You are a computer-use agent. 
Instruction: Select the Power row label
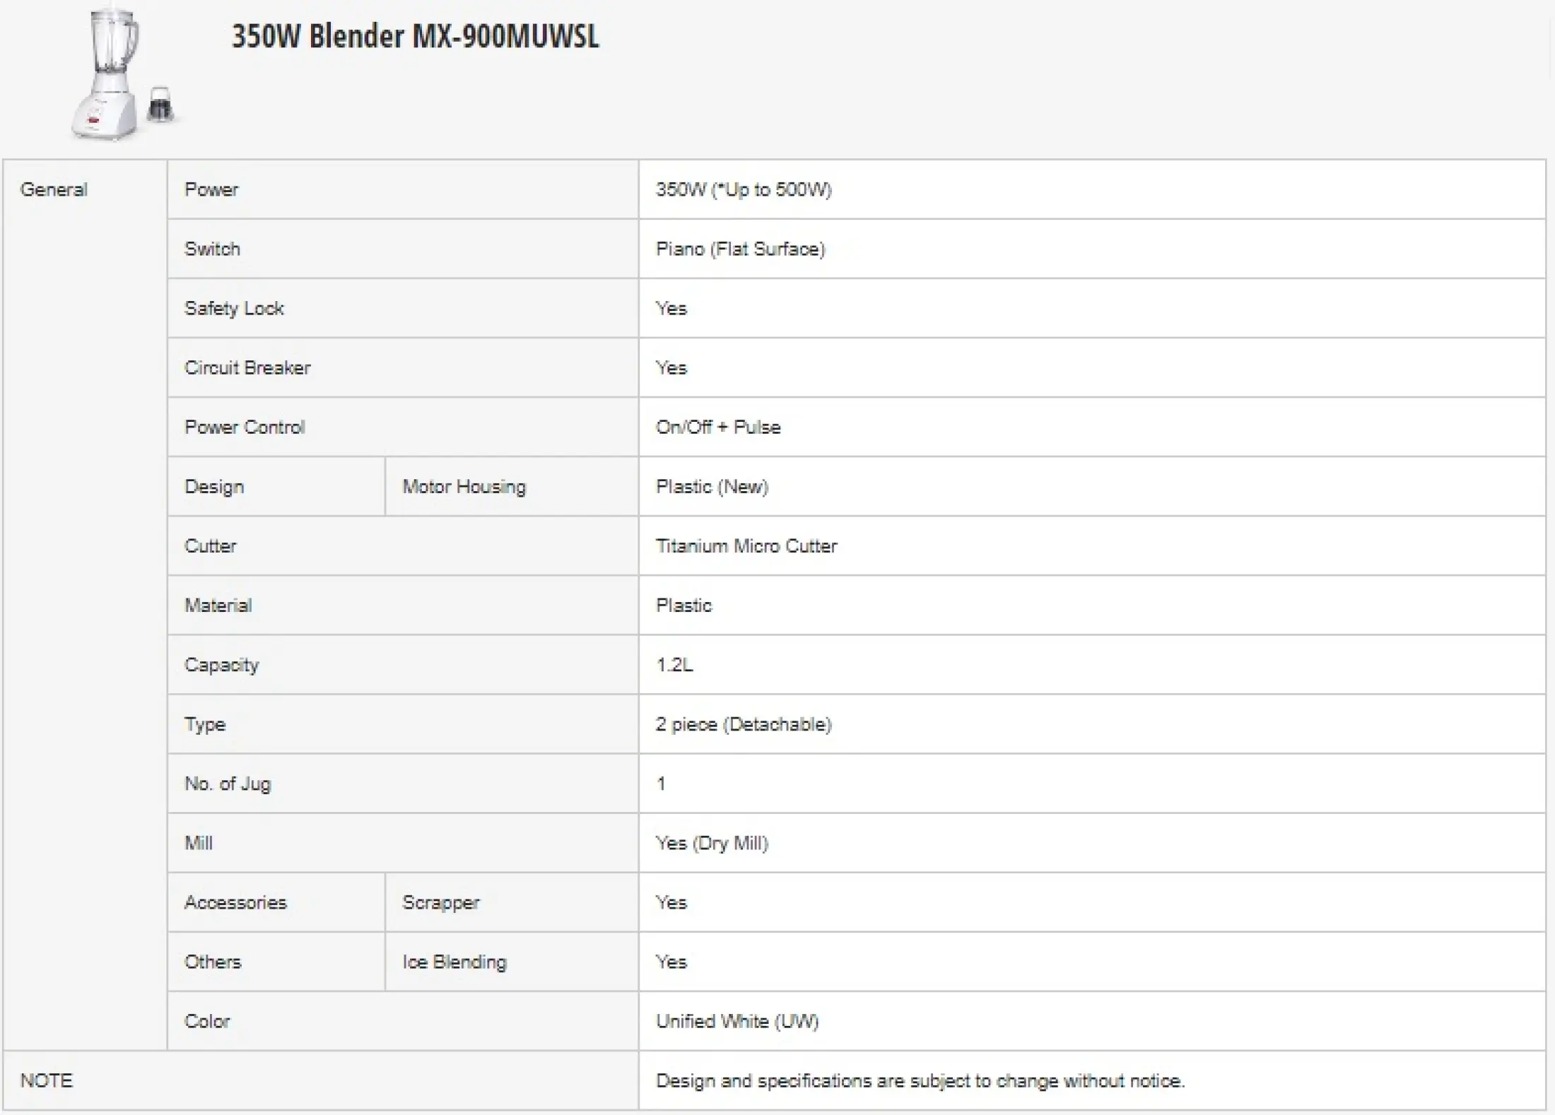211,189
